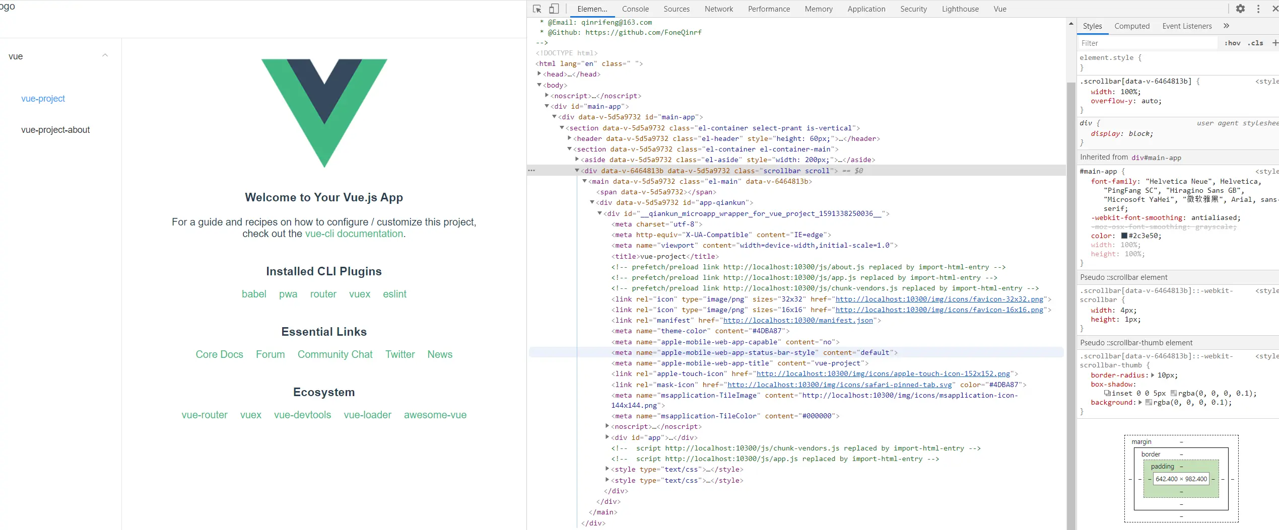Open the Event Listeners tab
The width and height of the screenshot is (1279, 530).
coord(1187,26)
